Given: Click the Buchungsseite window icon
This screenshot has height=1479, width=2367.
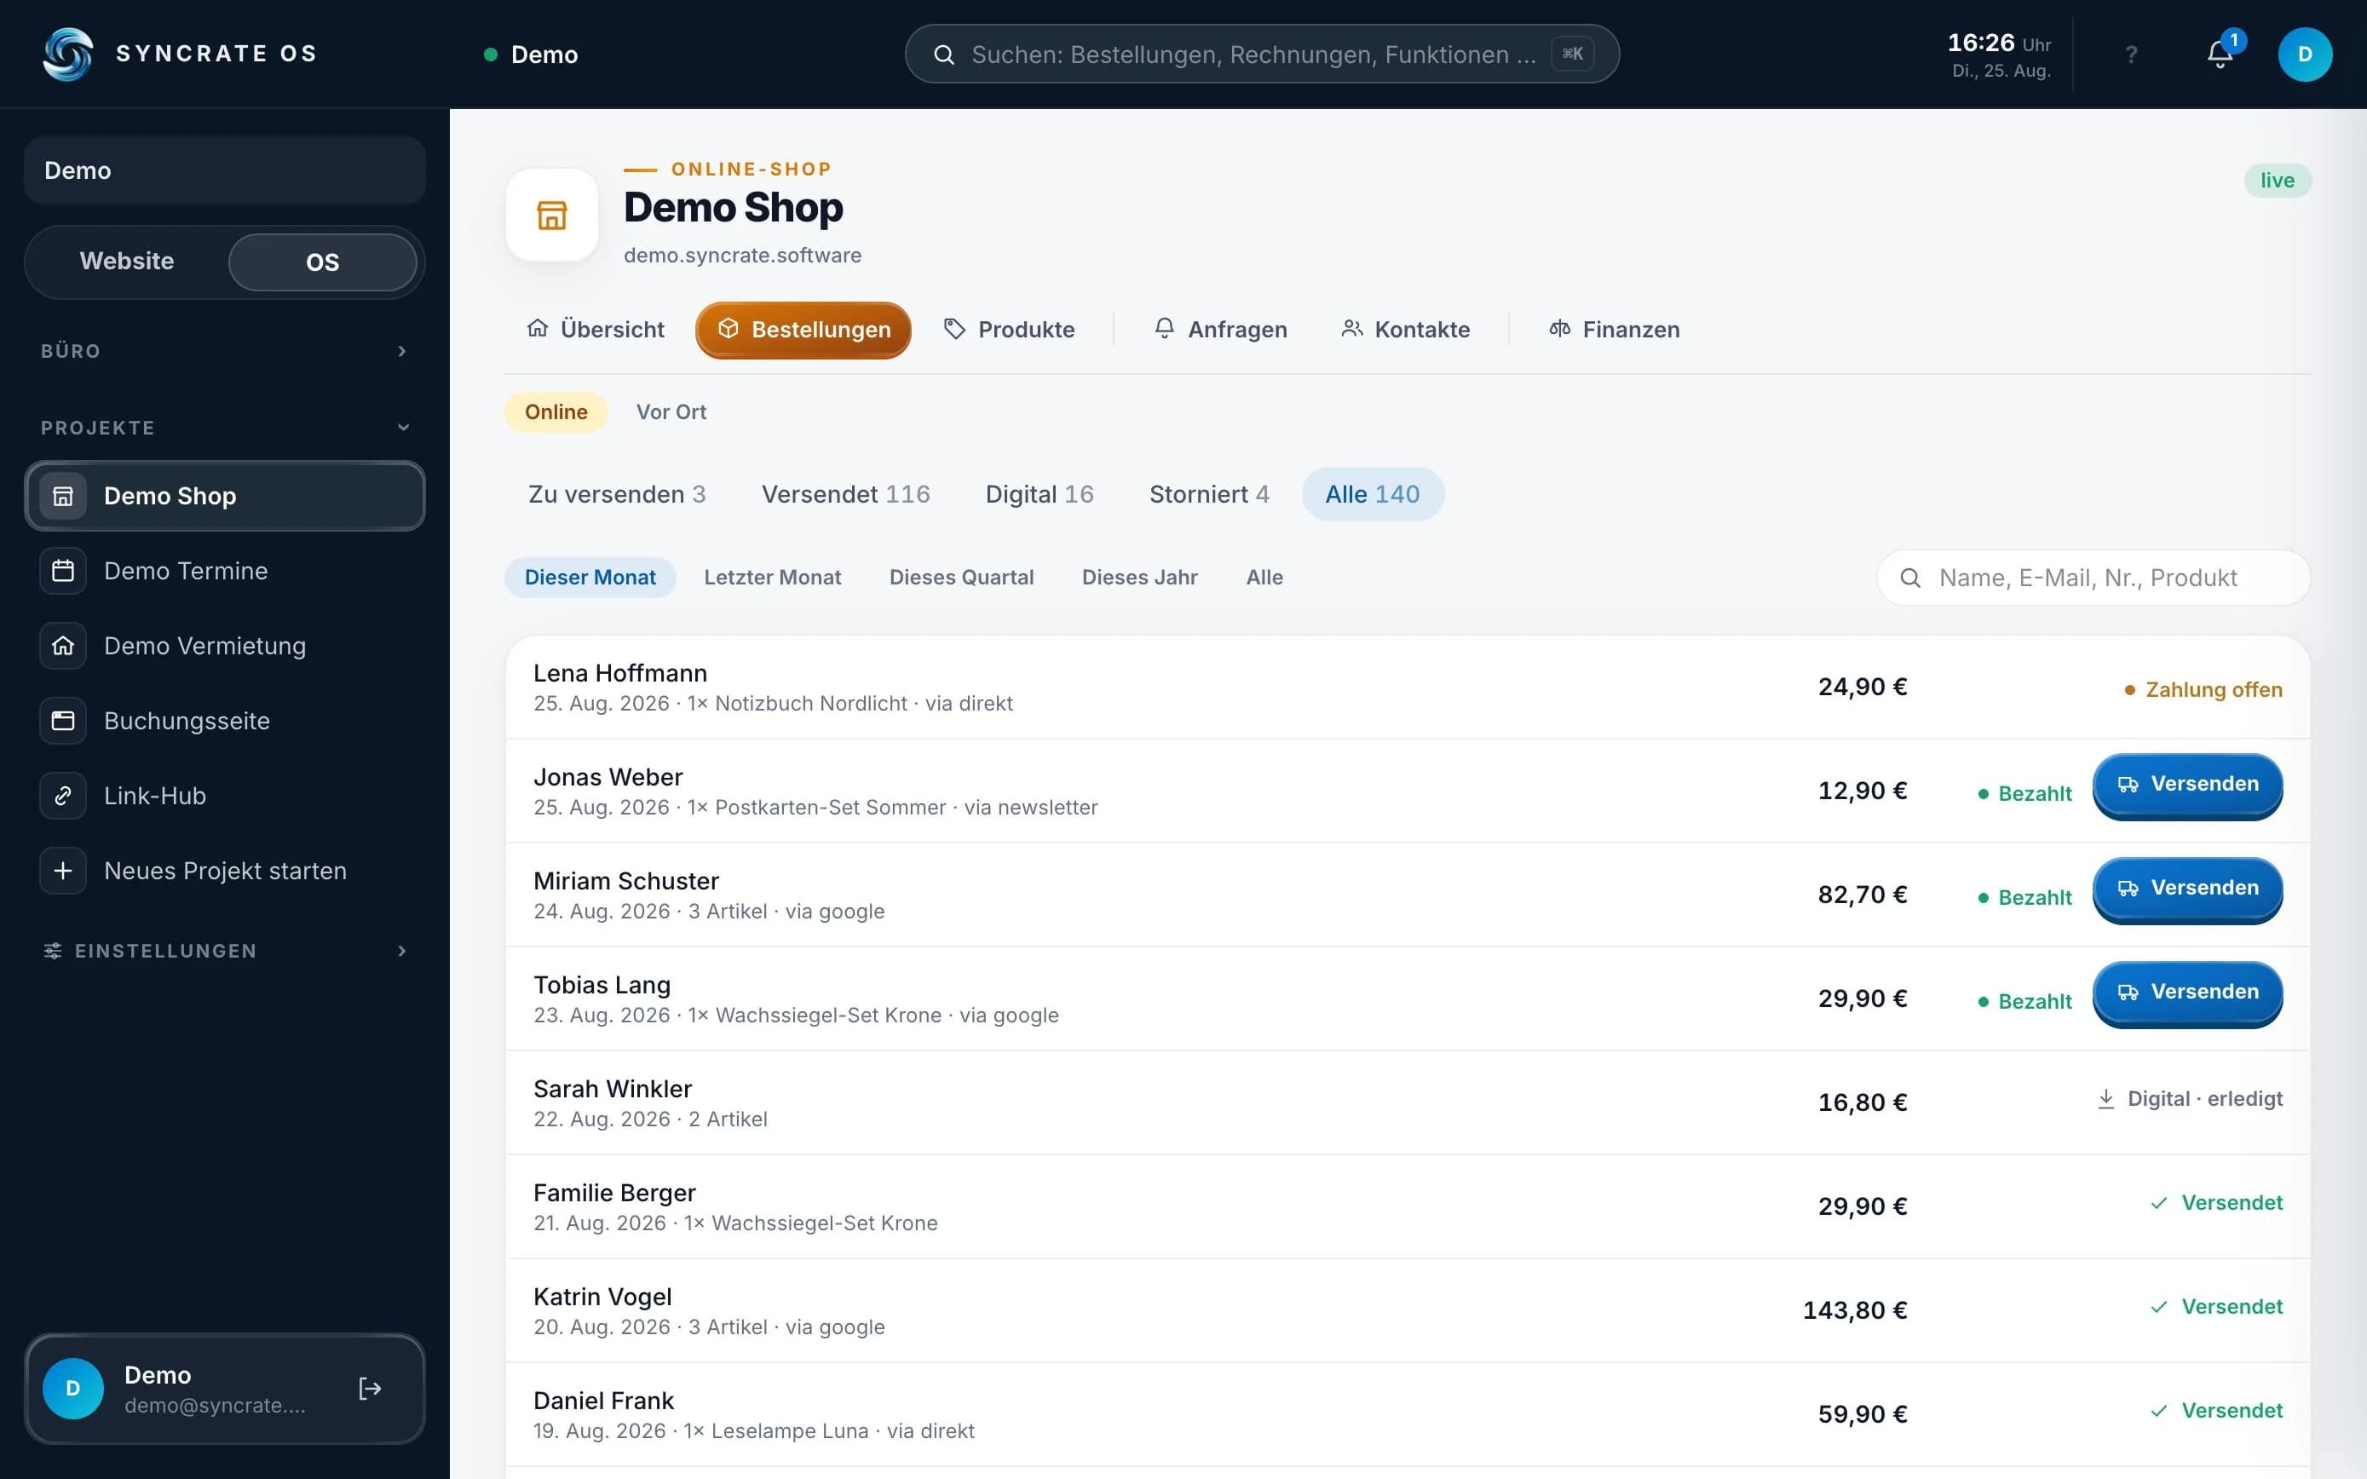Looking at the screenshot, I should point(62,721).
